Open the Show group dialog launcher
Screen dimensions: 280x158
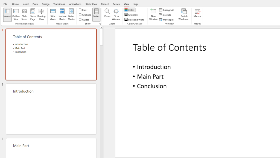100,24
